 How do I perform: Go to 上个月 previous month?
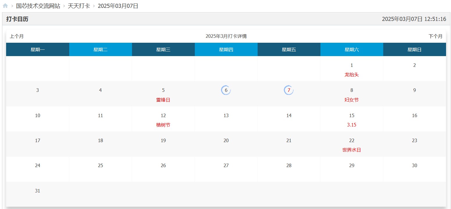pyautogui.click(x=17, y=36)
